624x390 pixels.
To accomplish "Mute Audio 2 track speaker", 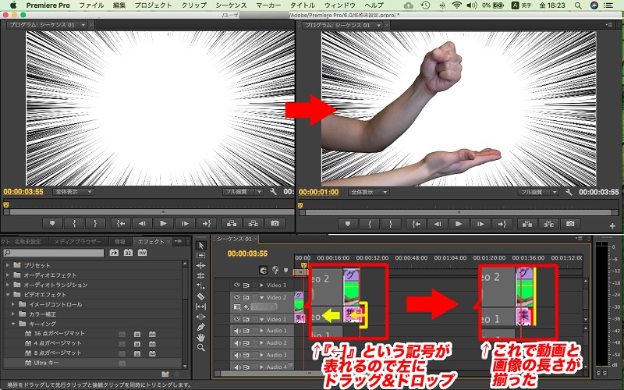I will [237, 342].
